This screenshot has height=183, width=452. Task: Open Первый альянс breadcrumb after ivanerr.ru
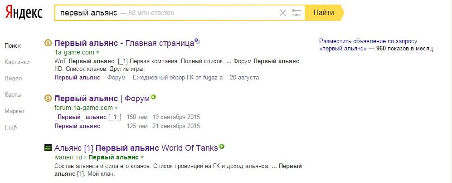114,157
